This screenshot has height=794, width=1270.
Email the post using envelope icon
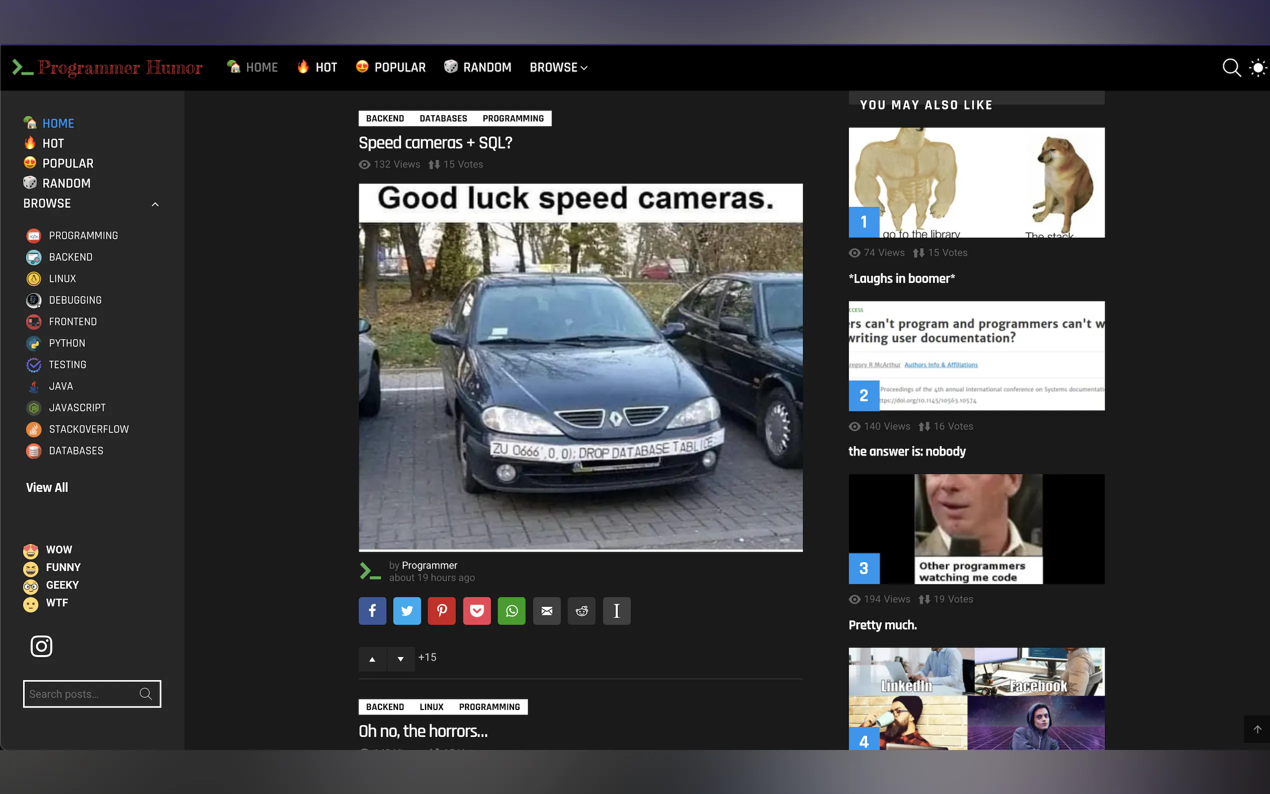click(x=546, y=610)
